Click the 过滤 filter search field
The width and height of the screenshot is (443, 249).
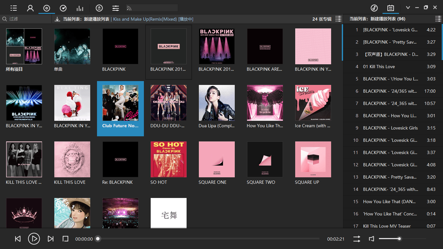pyautogui.click(x=26, y=19)
